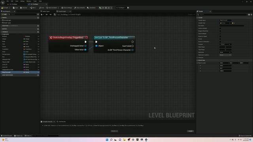The height and width of the screenshot is (142, 253).
Task: Navigate forward in graph history
Action: pos(50,15)
